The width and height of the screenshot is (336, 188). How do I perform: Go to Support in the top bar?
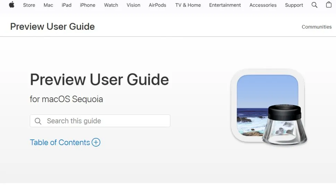pyautogui.click(x=294, y=5)
